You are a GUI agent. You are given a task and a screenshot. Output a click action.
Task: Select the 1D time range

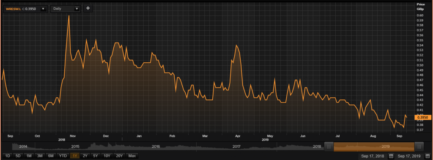point(8,156)
